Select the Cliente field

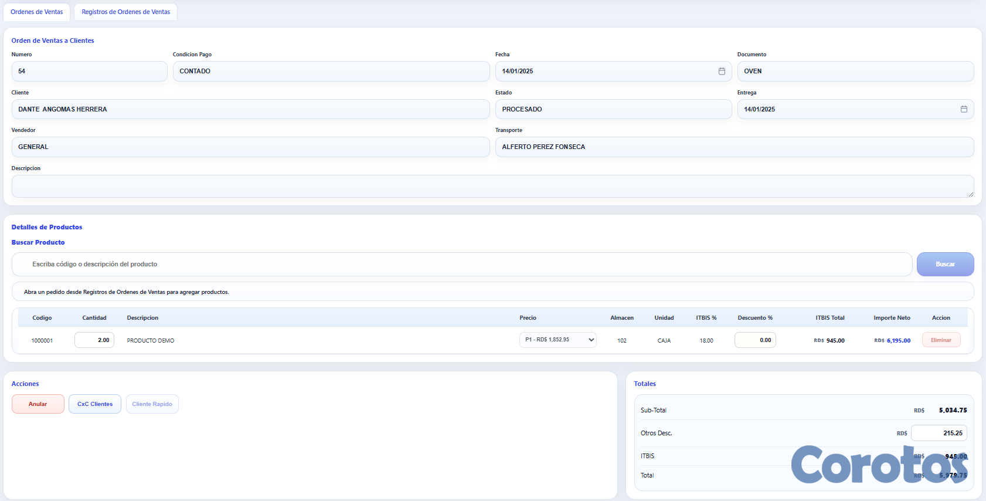tap(250, 109)
